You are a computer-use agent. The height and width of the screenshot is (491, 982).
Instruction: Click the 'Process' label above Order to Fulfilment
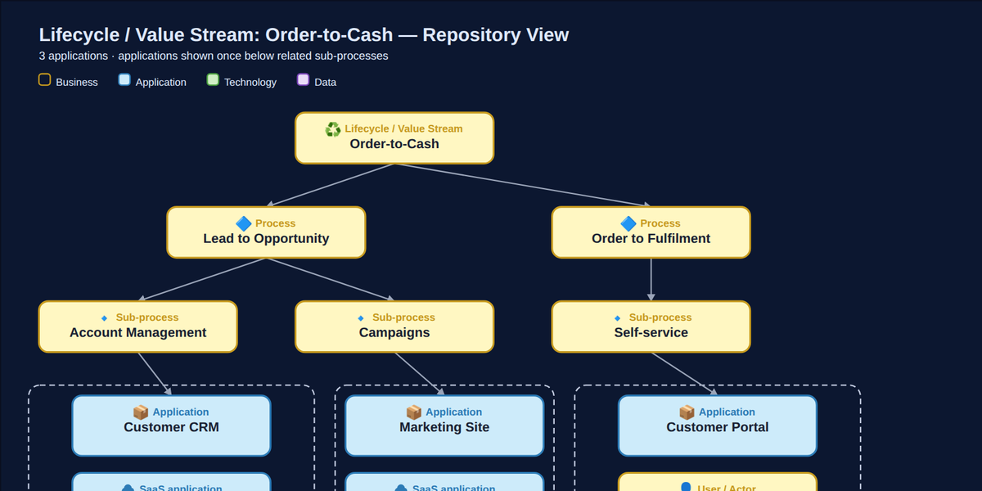(660, 223)
